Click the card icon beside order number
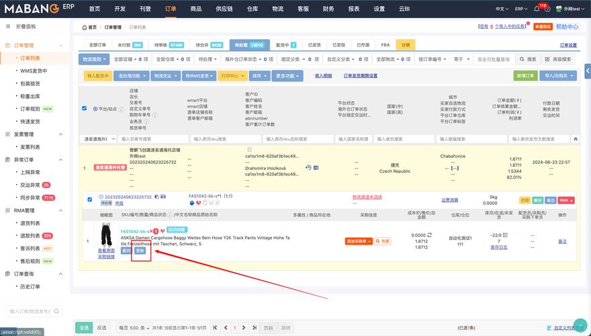This screenshot has width=591, height=336. coord(163,197)
